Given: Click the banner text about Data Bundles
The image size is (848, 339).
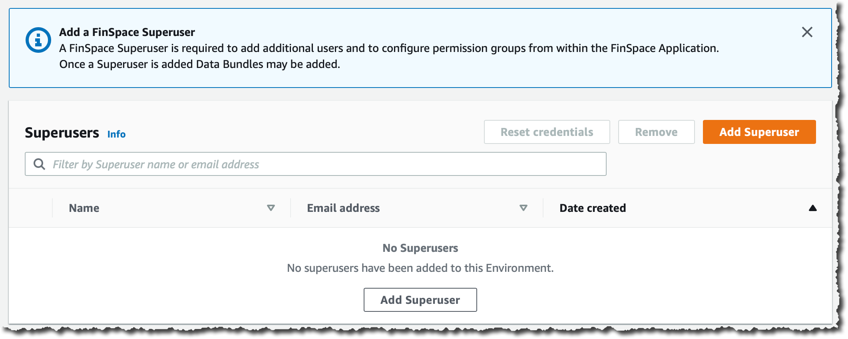Looking at the screenshot, I should pos(199,64).
